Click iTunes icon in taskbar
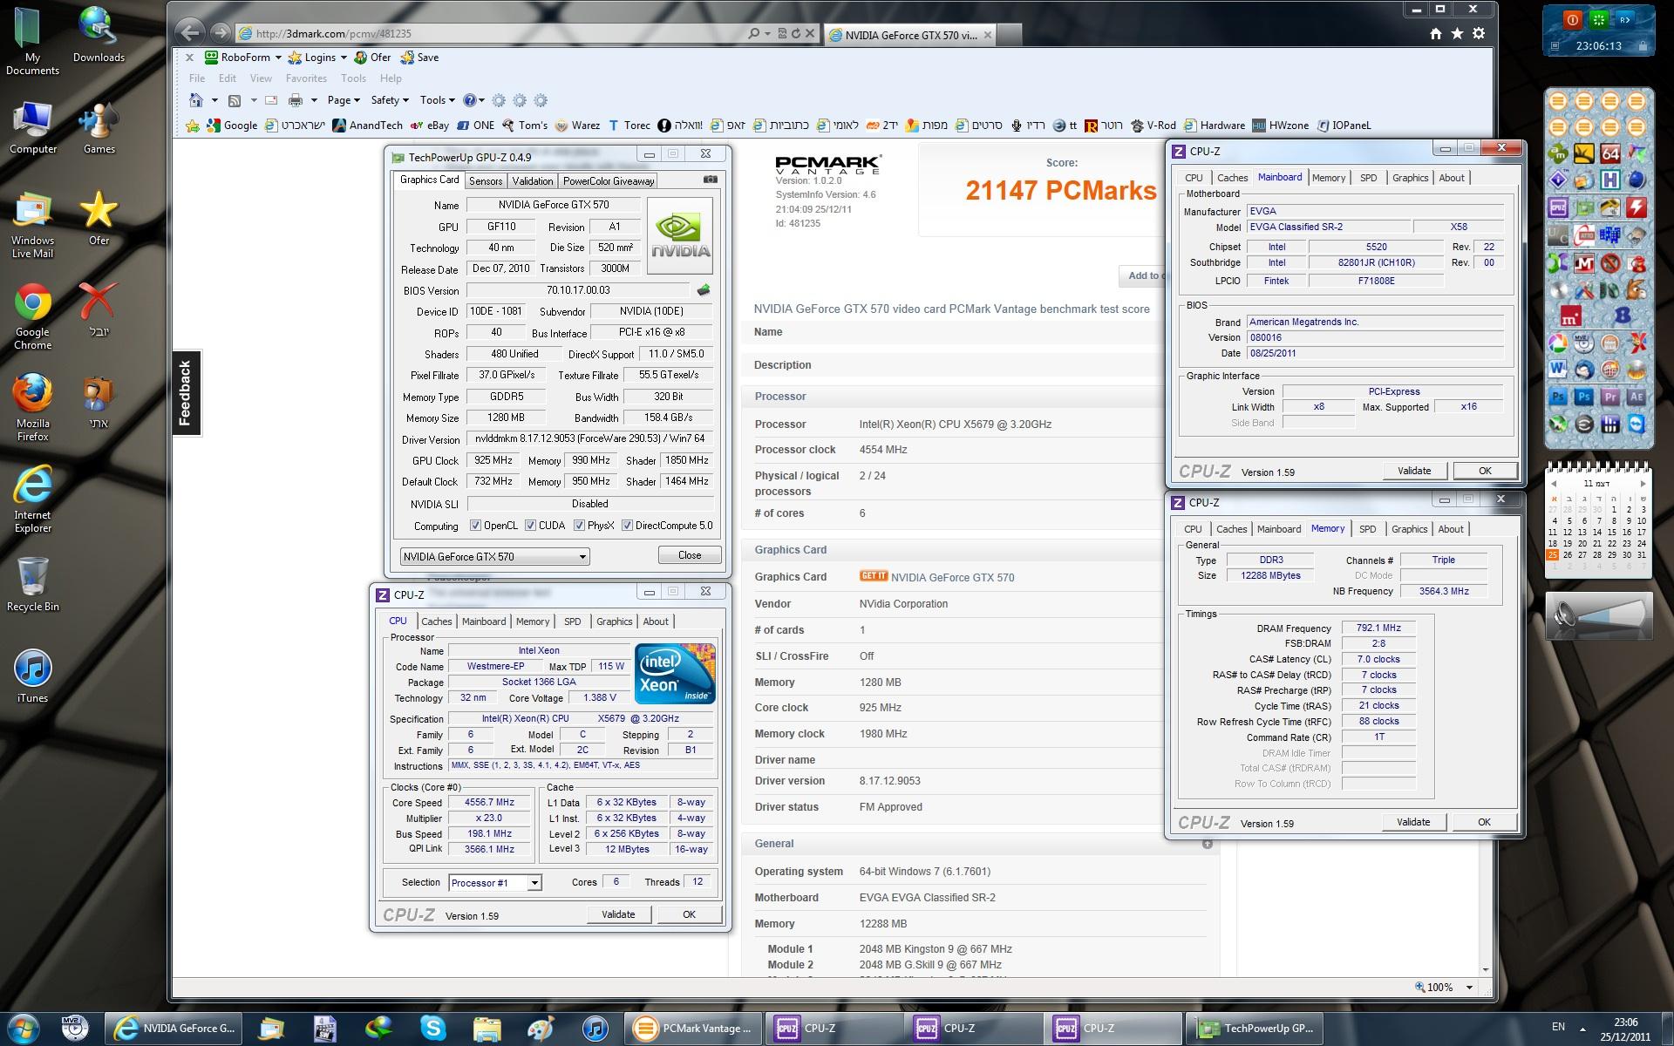1674x1046 pixels. point(595,1029)
